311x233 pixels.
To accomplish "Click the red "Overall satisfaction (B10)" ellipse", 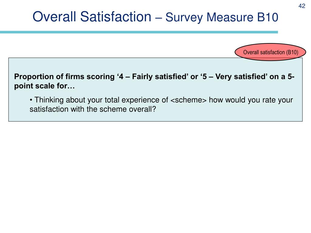I will pos(270,52).
